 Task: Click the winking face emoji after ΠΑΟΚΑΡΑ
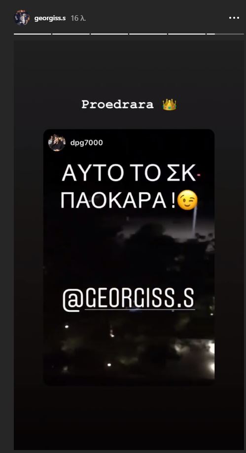point(187,200)
